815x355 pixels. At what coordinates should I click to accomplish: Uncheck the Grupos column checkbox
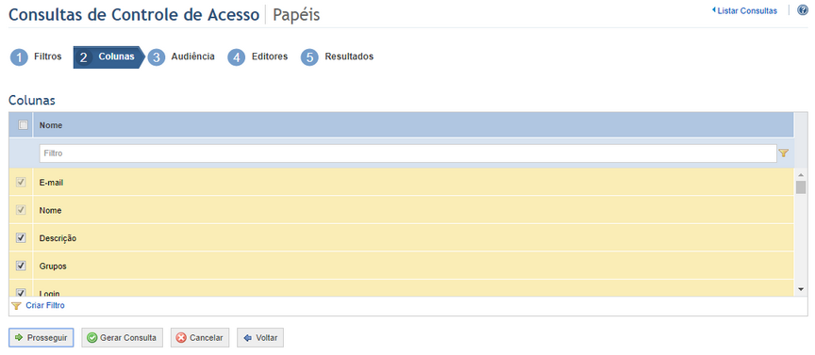pyautogui.click(x=22, y=266)
